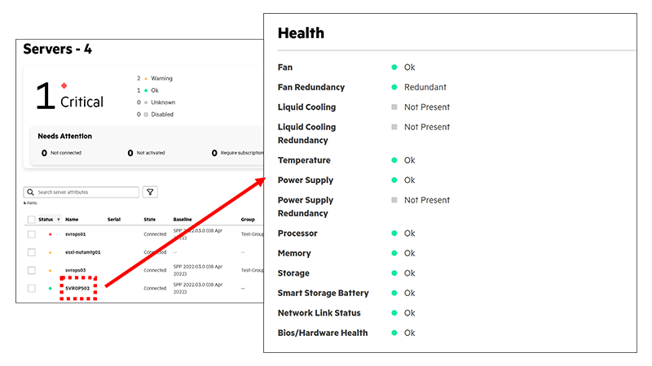
Task: Click svrops01 critical status icon
Action: (x=51, y=234)
